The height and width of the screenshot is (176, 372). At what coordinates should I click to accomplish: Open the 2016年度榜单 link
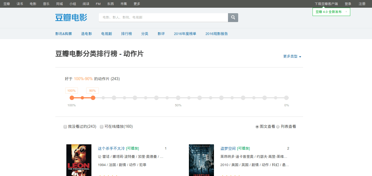point(185,34)
